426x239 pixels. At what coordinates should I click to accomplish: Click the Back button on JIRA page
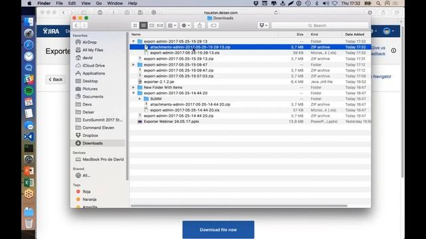point(55,80)
